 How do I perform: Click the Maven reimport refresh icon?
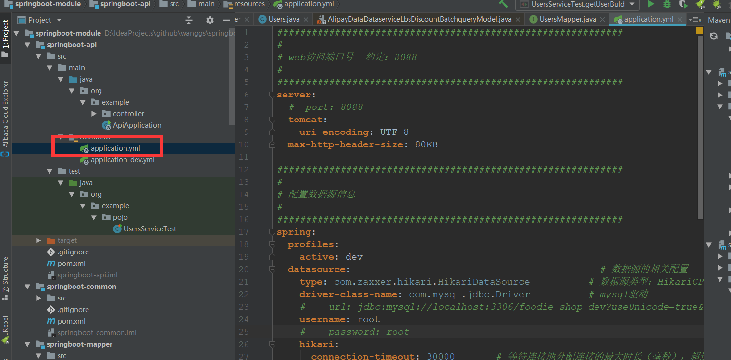click(x=713, y=36)
